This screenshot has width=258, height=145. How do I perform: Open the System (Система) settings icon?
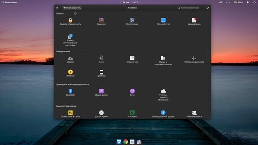(132, 114)
